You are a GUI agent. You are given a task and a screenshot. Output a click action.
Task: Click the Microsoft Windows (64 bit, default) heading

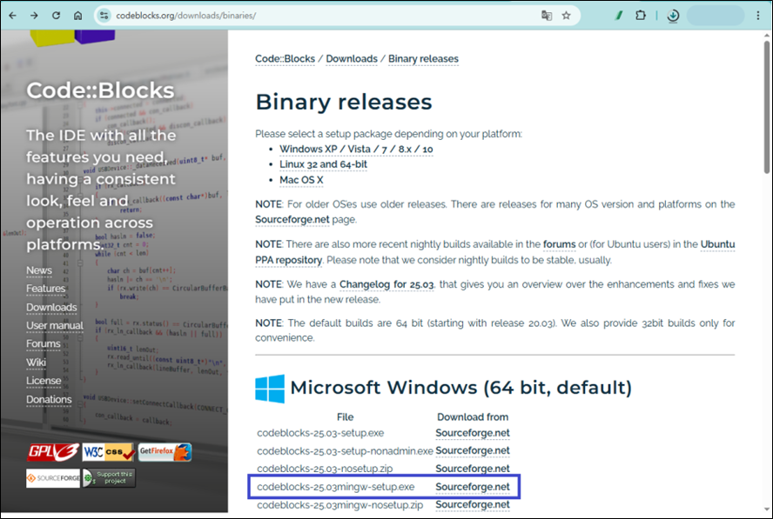point(461,388)
